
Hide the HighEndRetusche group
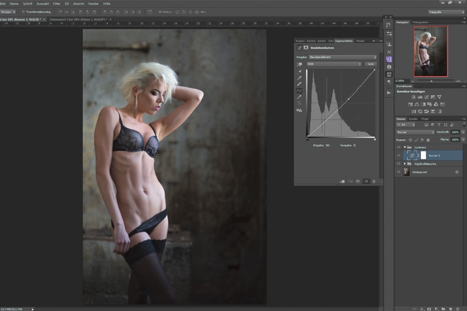(399, 164)
